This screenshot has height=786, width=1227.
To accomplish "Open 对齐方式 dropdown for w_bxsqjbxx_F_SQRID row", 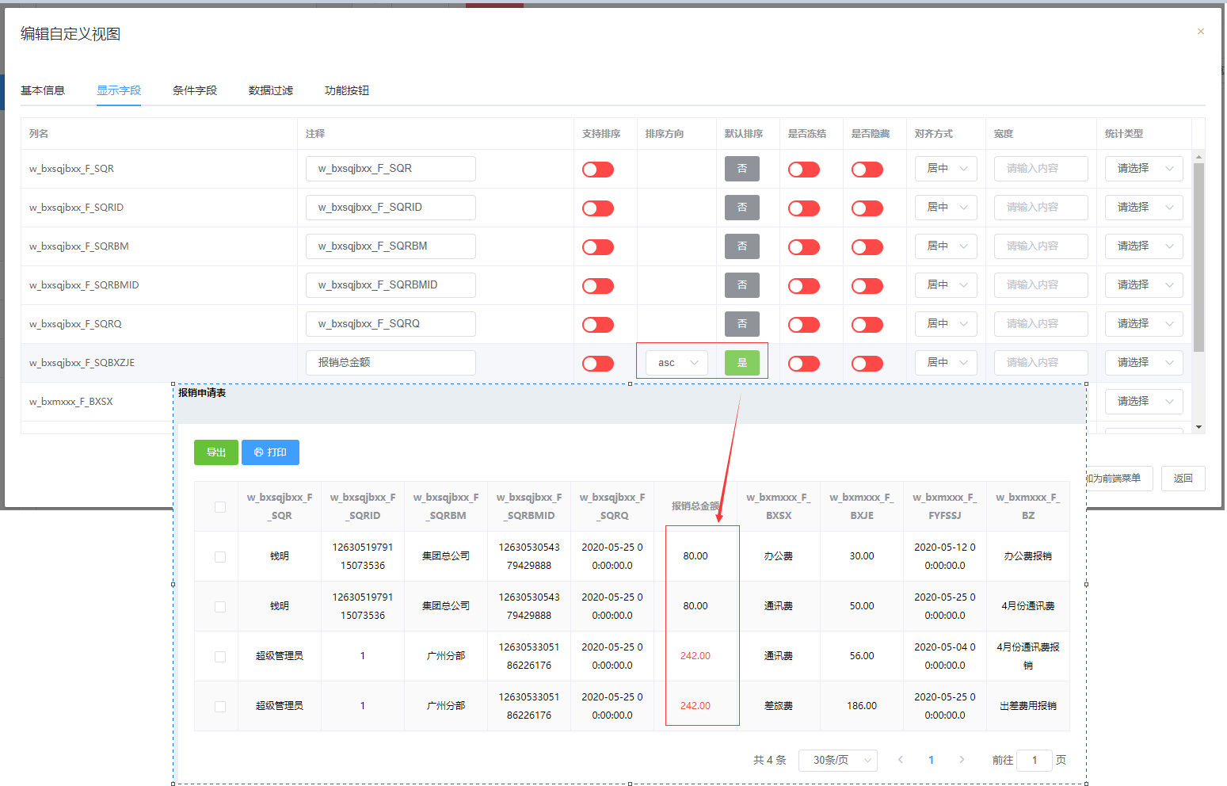I will pyautogui.click(x=946, y=208).
